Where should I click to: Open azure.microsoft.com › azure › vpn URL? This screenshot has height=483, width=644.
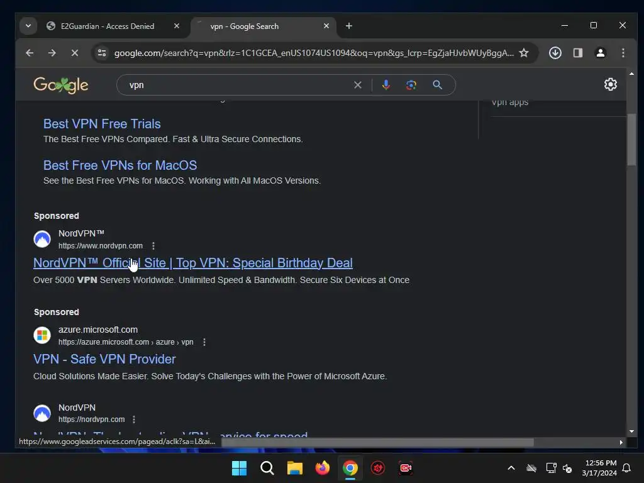click(x=126, y=341)
